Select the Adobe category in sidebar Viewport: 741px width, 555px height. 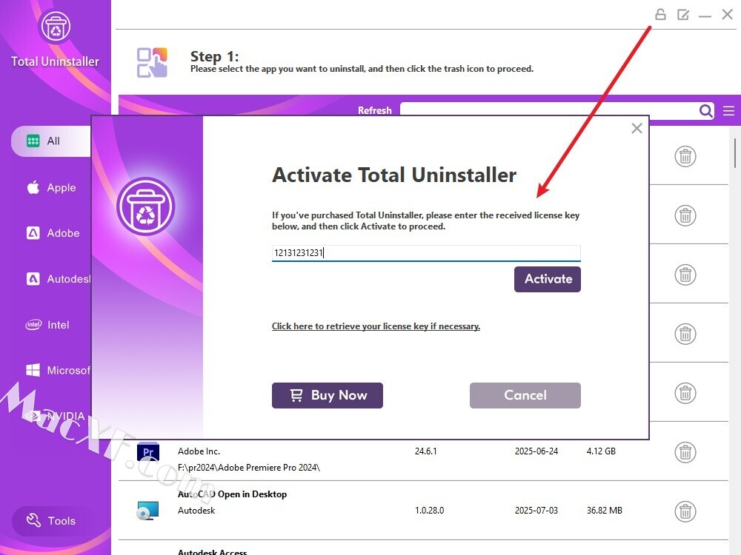coord(53,233)
